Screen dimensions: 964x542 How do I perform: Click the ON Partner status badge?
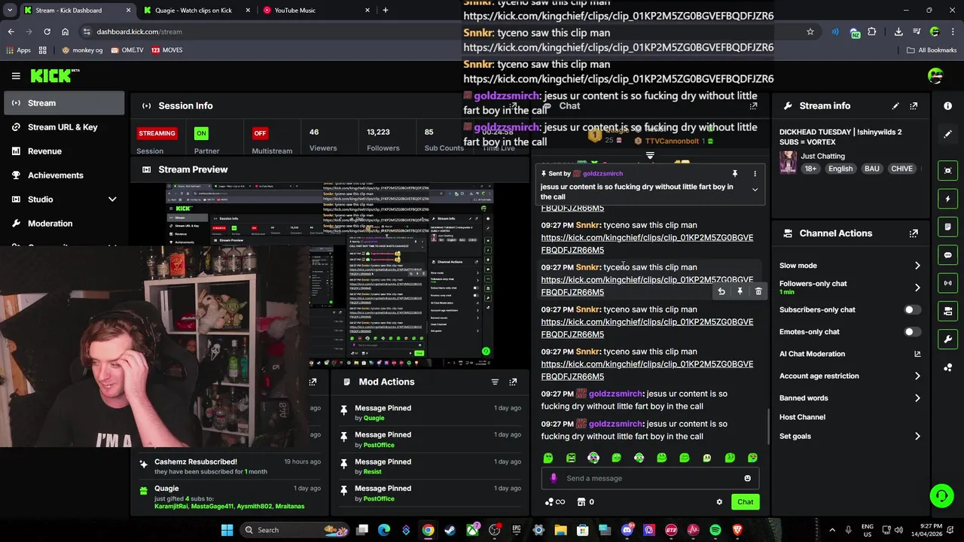(x=201, y=133)
